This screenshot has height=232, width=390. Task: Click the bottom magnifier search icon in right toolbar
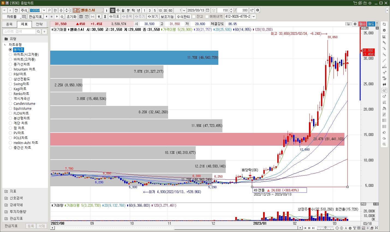point(384,144)
